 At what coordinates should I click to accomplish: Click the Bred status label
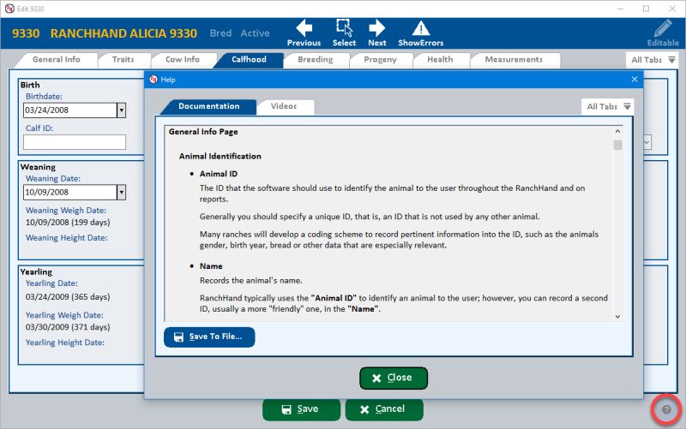tap(220, 33)
